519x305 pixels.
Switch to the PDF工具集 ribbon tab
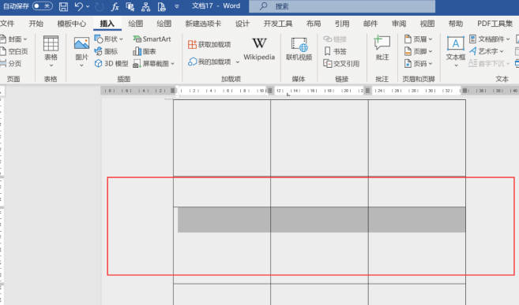tap(495, 24)
